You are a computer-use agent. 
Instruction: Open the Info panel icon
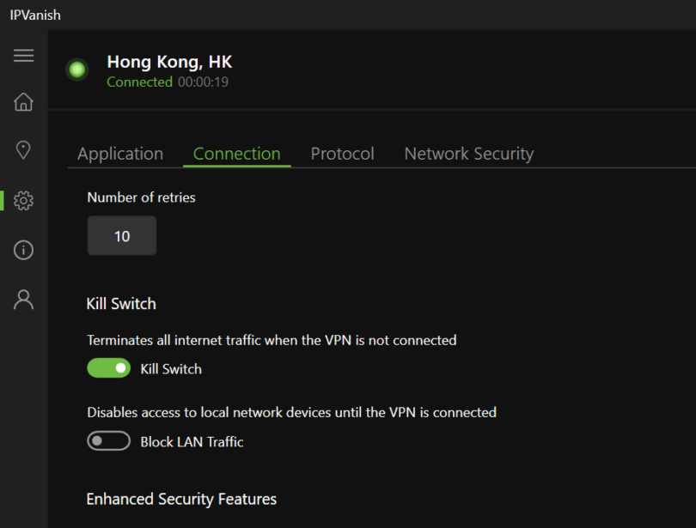[x=23, y=250]
